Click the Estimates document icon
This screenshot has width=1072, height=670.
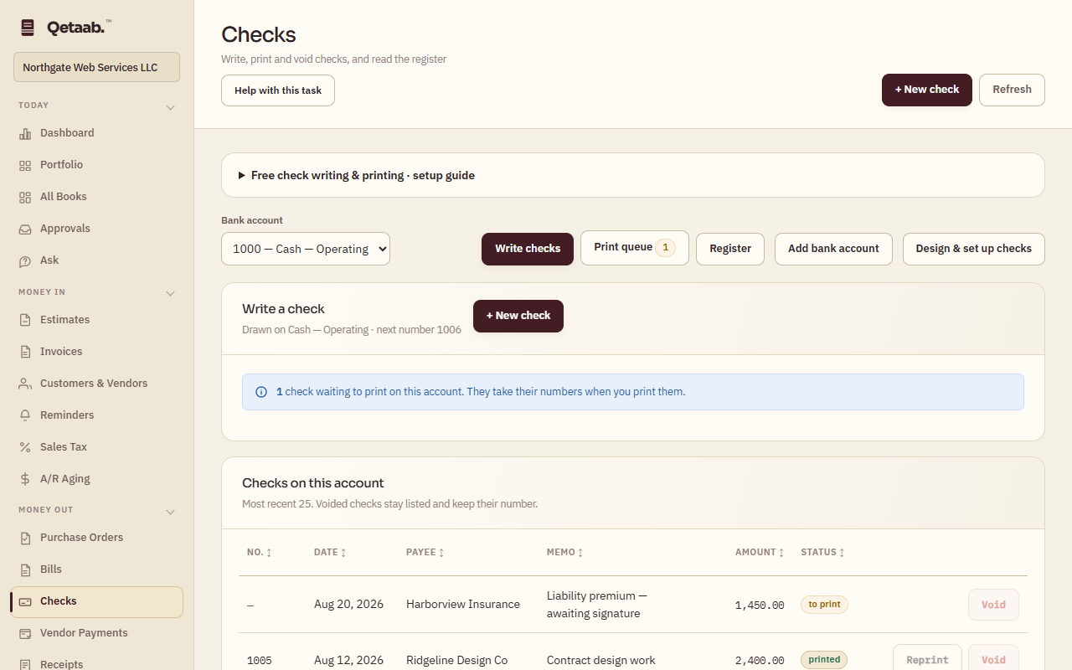[25, 320]
